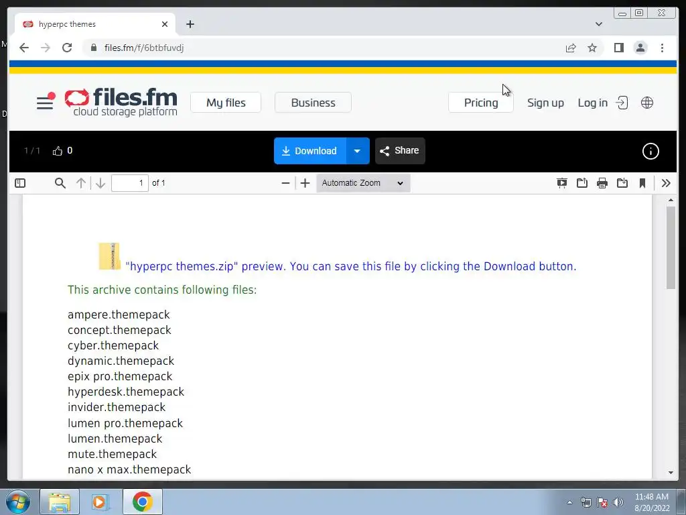Show hidden tray icons arrow
Screen dimensions: 686x515
pos(569,502)
